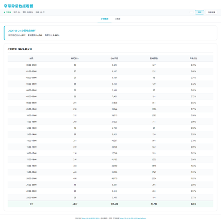Select the 04:00-05:00 time period cell
Viewport: 221px width, 222px height.
click(32, 90)
